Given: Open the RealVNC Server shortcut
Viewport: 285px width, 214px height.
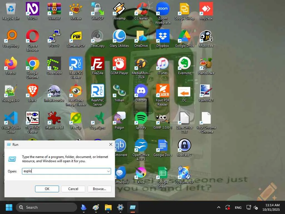Looking at the screenshot, I should pos(98,95).
